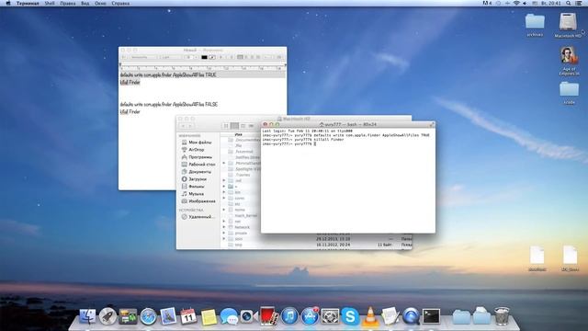Open Spotlight search in menu bar

coord(569,3)
